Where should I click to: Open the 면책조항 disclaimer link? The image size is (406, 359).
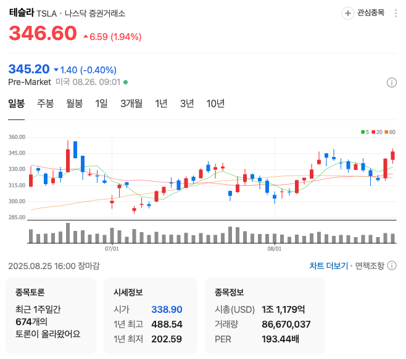click(370, 265)
